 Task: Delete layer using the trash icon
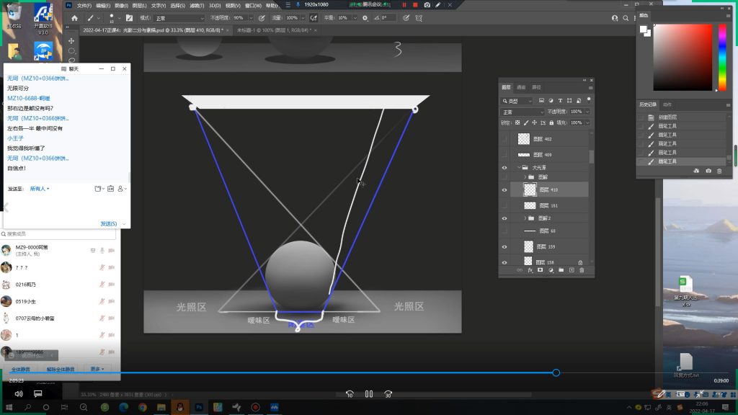click(582, 270)
